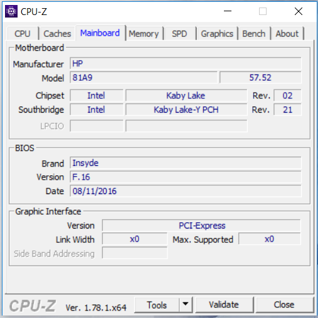This screenshot has width=318, height=318.
Task: Click the empty Side Band Addressing field
Action: pos(135,253)
